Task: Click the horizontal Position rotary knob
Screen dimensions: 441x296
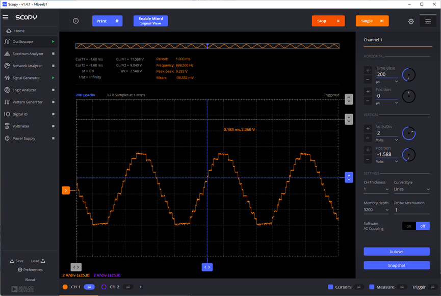Action: coord(409,96)
